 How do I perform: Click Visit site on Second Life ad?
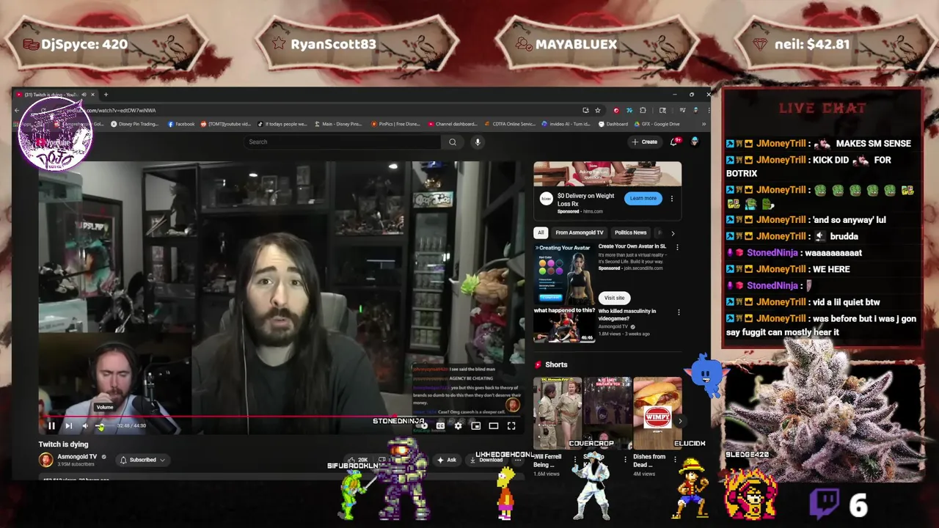(x=614, y=298)
